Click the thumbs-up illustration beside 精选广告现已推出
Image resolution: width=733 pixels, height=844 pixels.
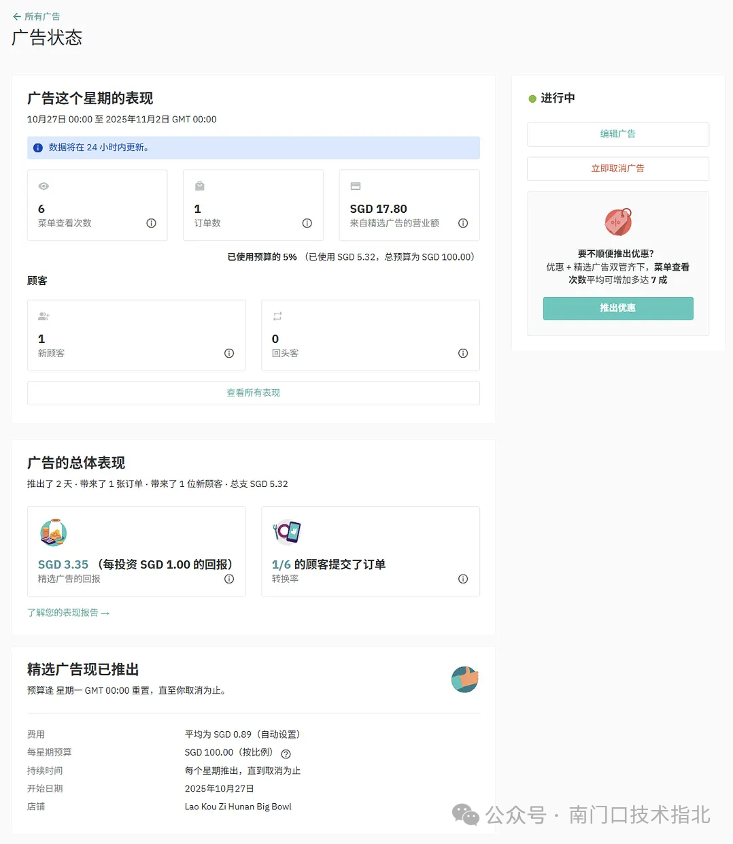pyautogui.click(x=465, y=679)
